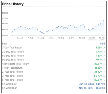Image resolution: width=108 pixels, height=94 pixels.
Task: Click the Beta label
Action: (5, 44)
